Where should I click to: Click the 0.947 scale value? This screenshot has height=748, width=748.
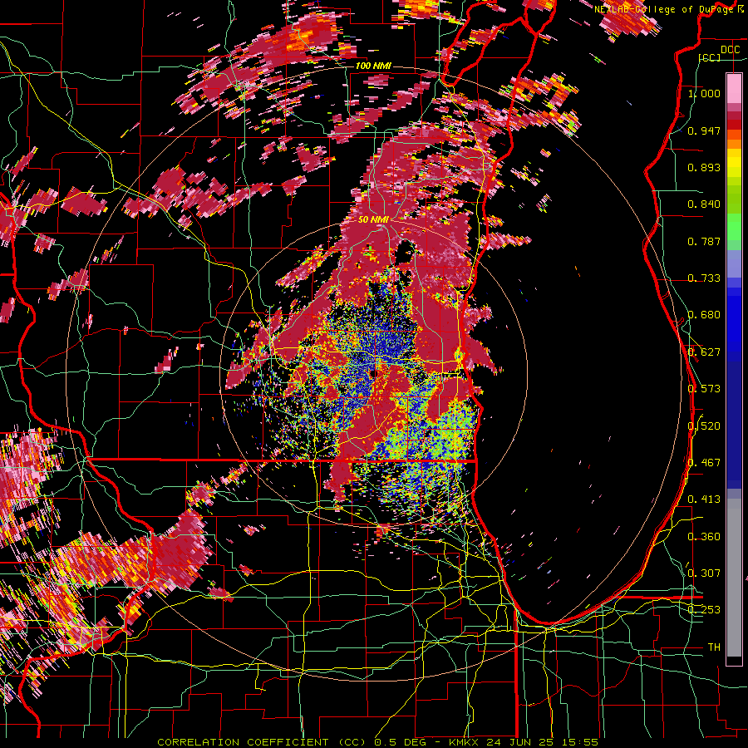[x=704, y=130]
